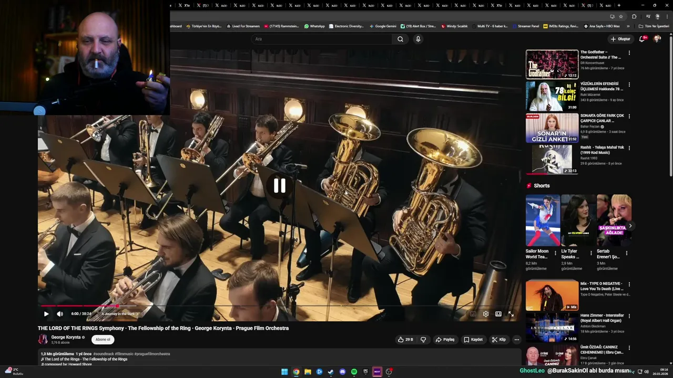Screen dimensions: 673x378
Task: Open a new browser tab with plus
Action: 619,5
